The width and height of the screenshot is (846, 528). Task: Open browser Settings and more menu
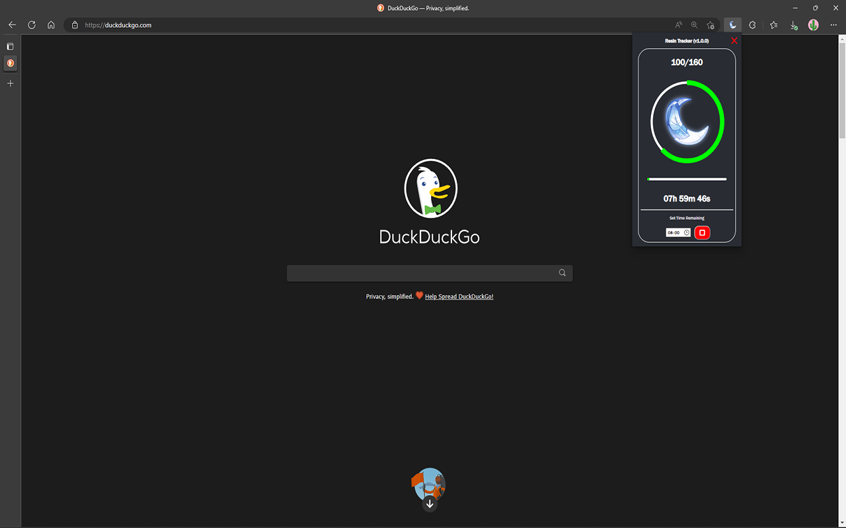[833, 25]
